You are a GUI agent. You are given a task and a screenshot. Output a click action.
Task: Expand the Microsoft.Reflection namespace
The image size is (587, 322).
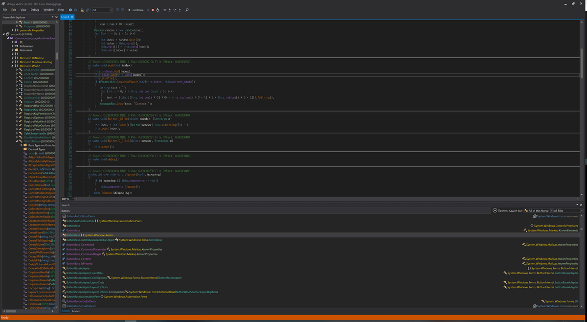[13, 58]
